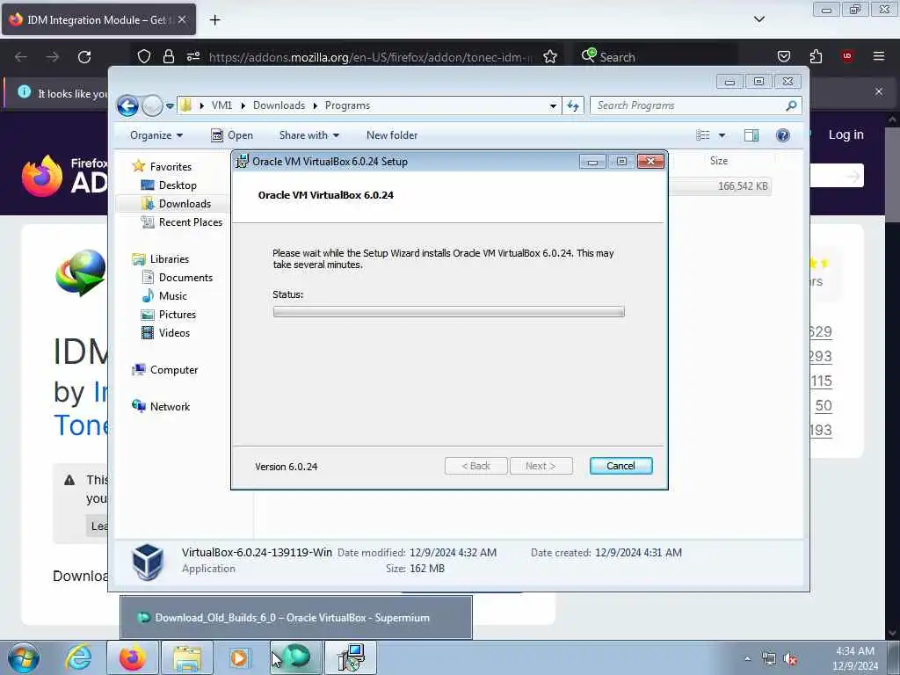Click the Firefox permissions icon

pos(192,56)
